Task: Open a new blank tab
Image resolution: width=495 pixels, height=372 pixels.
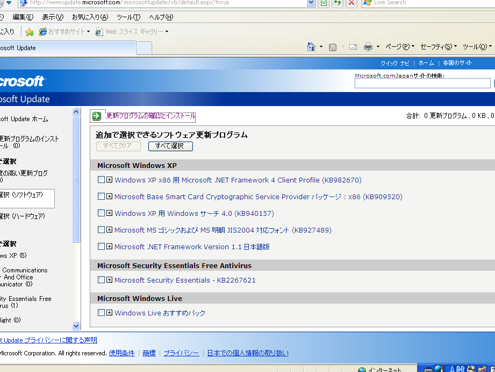Action: [x=144, y=48]
